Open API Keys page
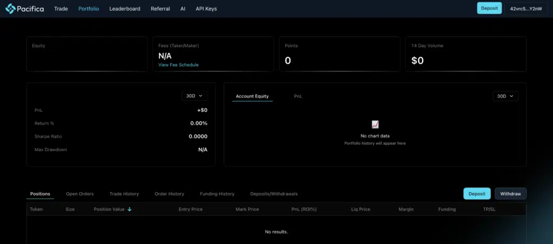Image resolution: width=553 pixels, height=244 pixels. pos(207,9)
